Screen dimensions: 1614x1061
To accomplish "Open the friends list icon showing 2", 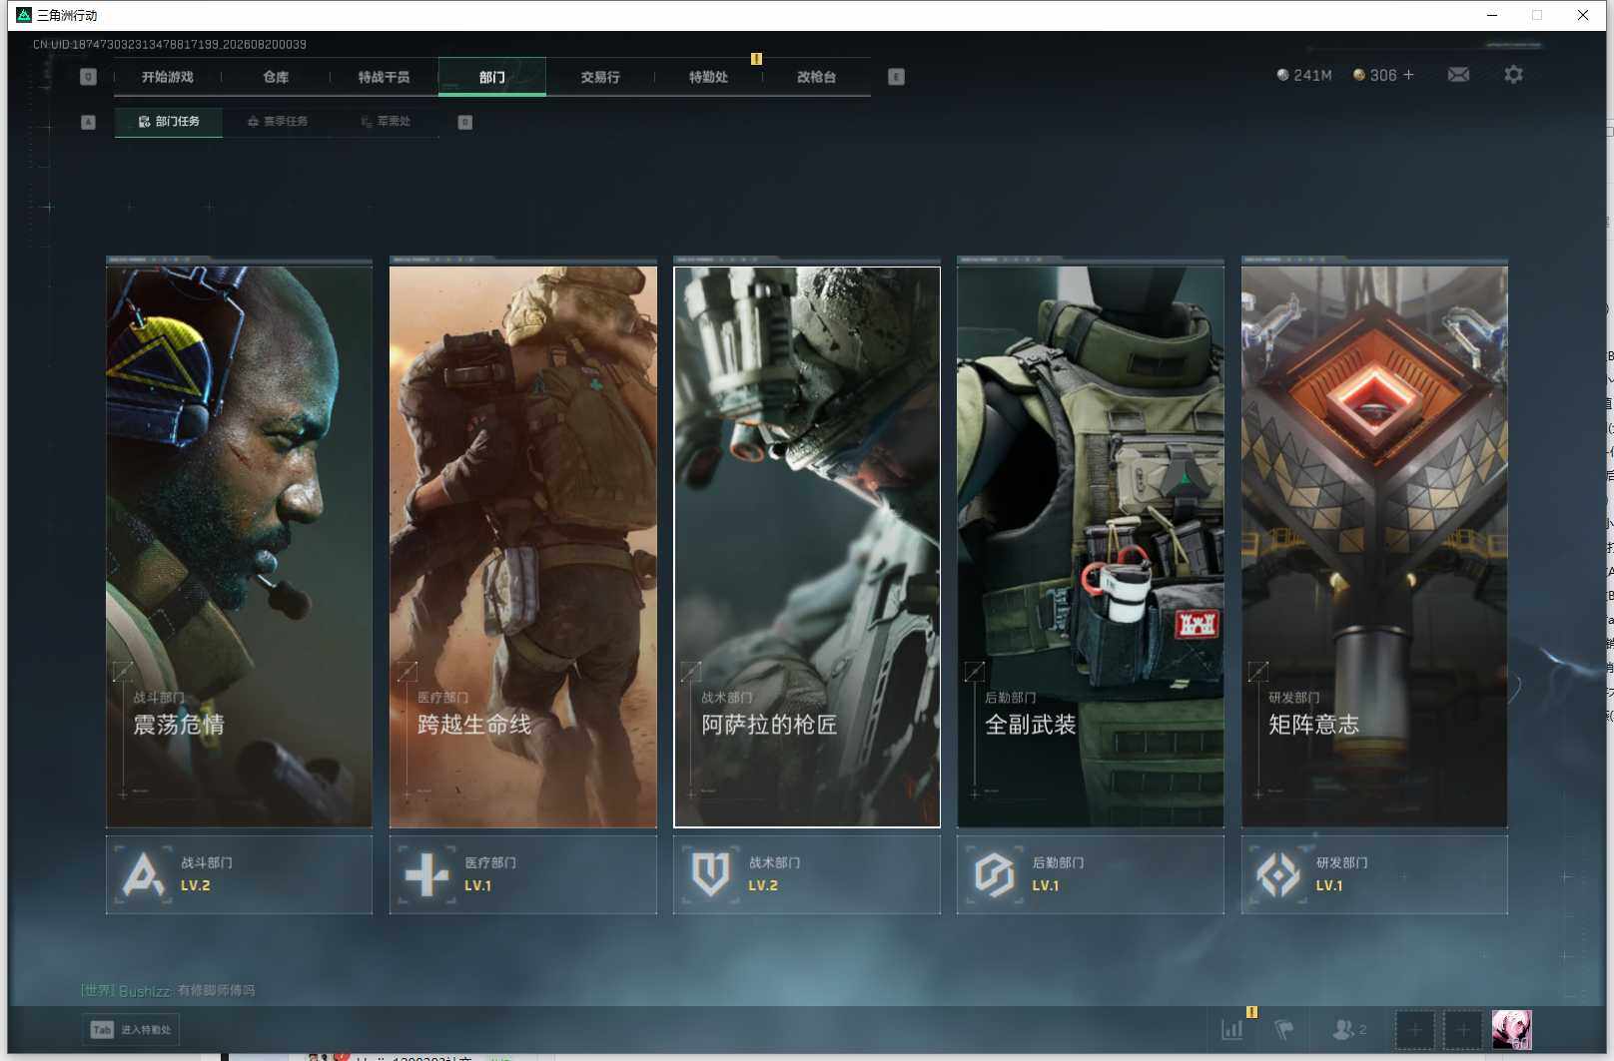I will click(1349, 1029).
